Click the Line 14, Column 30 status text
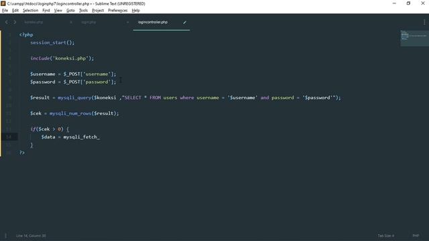Viewport: 429px width, 241px height. pyautogui.click(x=31, y=236)
